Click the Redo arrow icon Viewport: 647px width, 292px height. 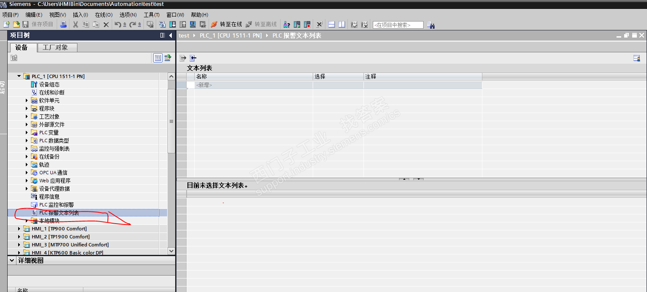132,24
